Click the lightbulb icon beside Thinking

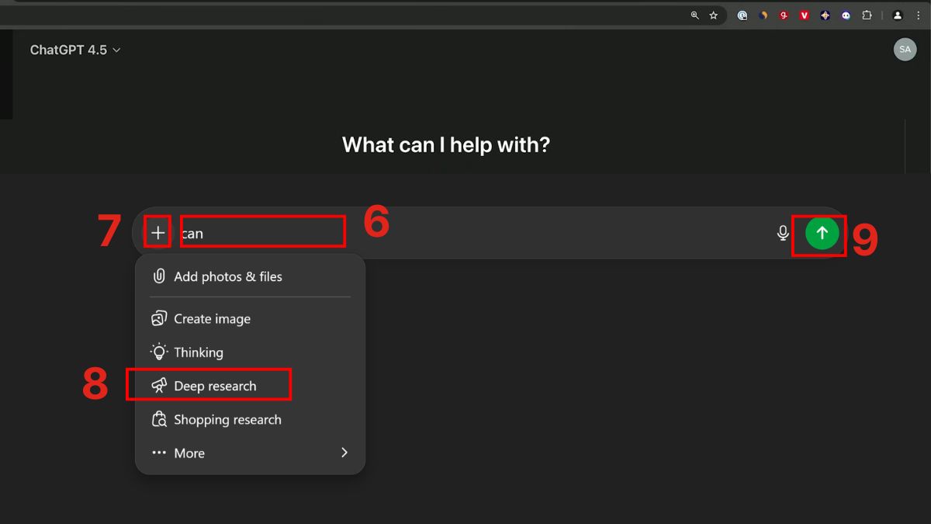[x=159, y=352]
